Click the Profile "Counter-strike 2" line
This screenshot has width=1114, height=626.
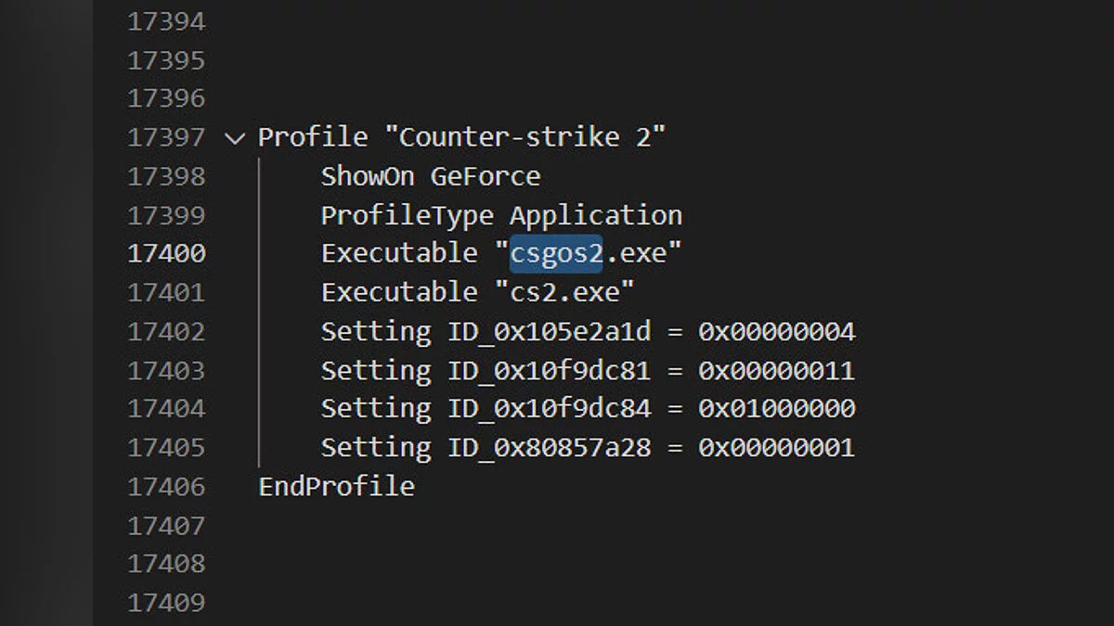[x=461, y=137]
